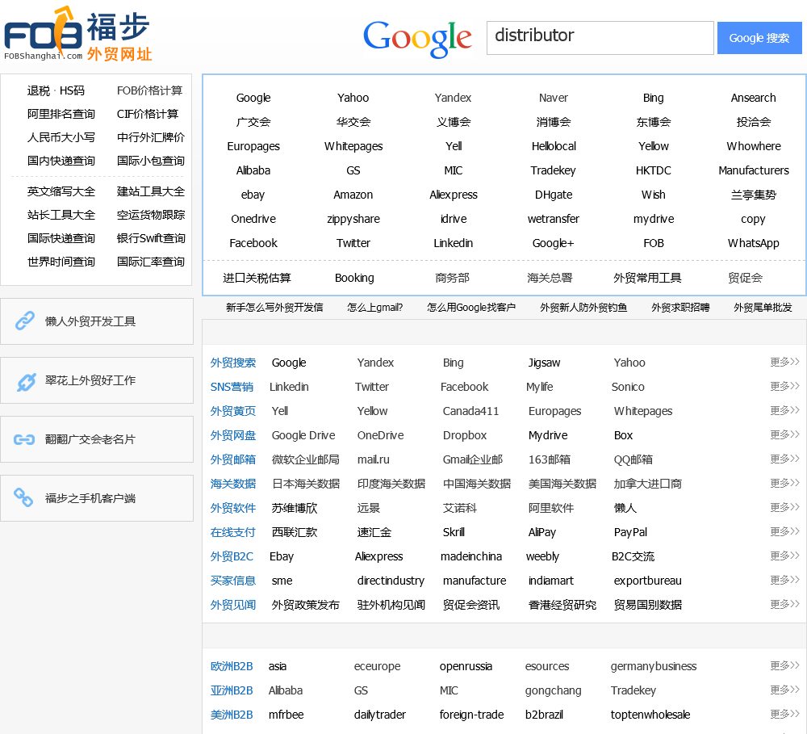Open the 国际汇率查询 link

(x=150, y=262)
